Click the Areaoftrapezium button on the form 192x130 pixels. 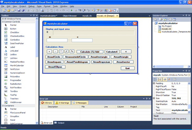click(101, 62)
